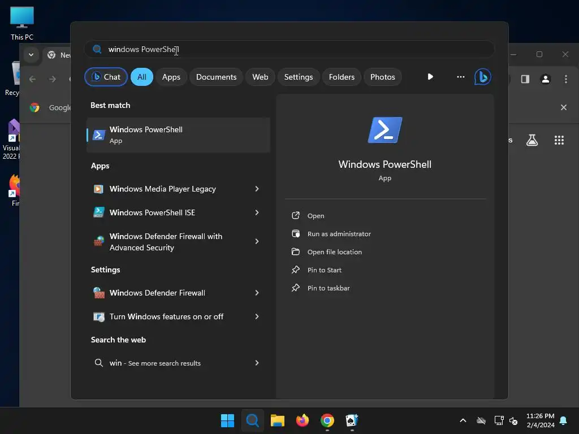Click the Search icon on taskbar

(x=253, y=420)
